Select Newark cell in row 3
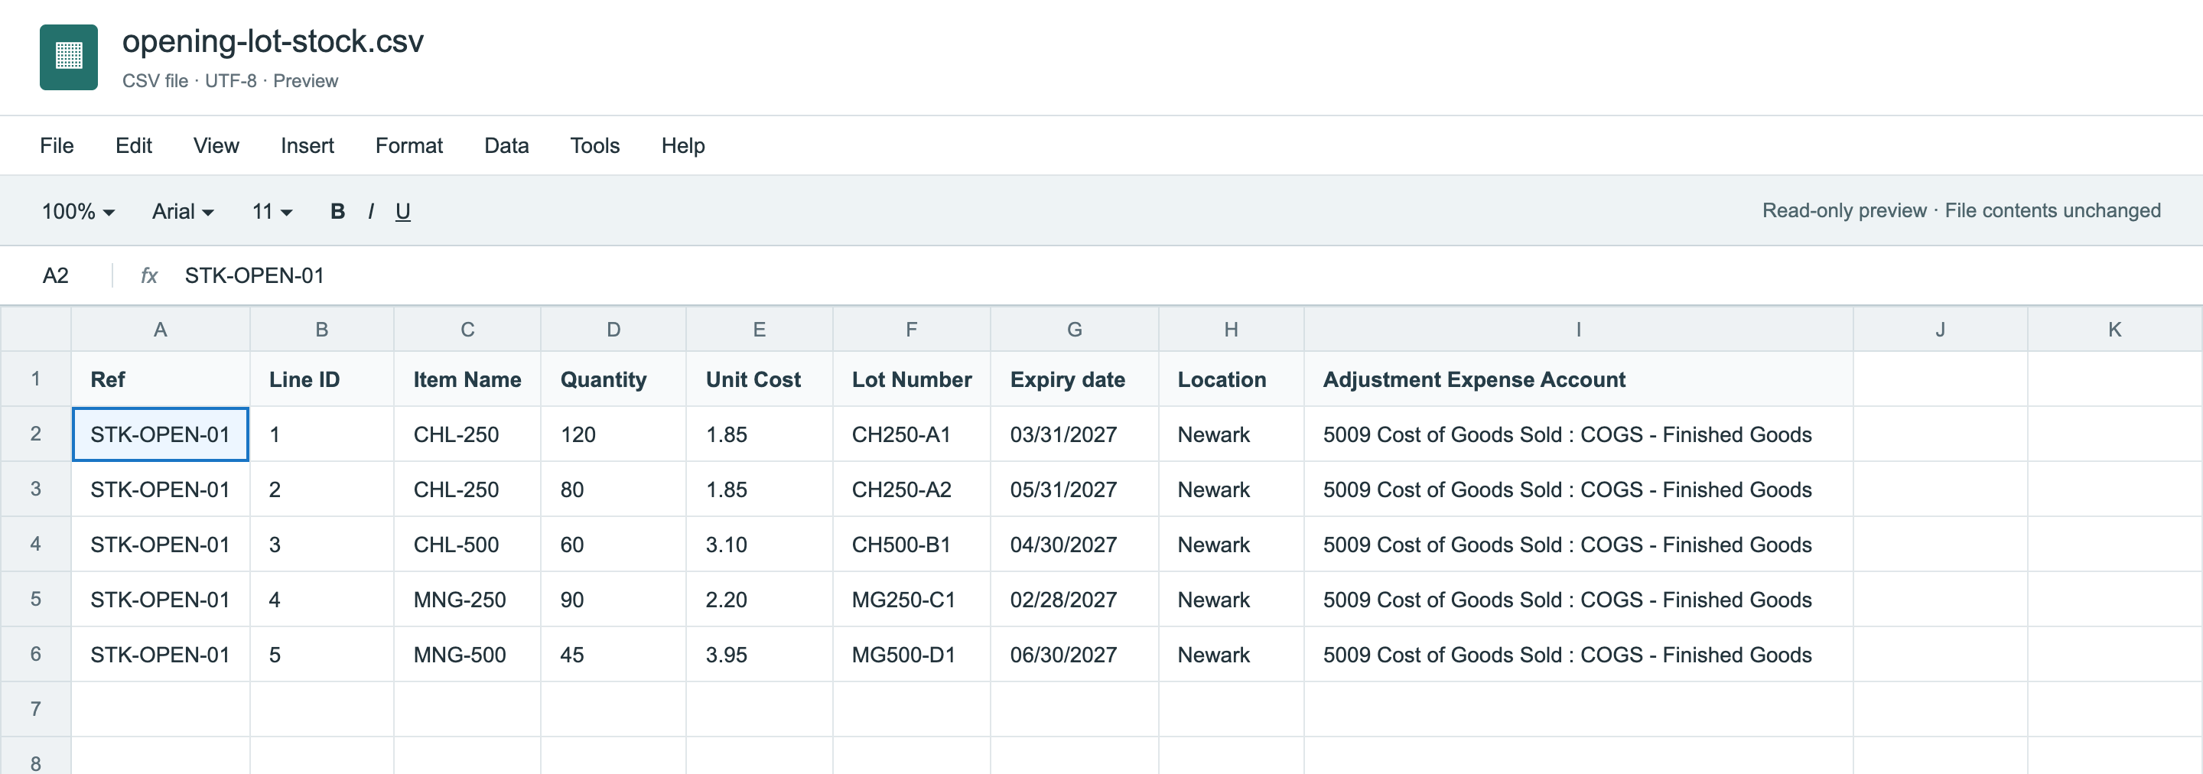The image size is (2203, 774). pyautogui.click(x=1231, y=489)
